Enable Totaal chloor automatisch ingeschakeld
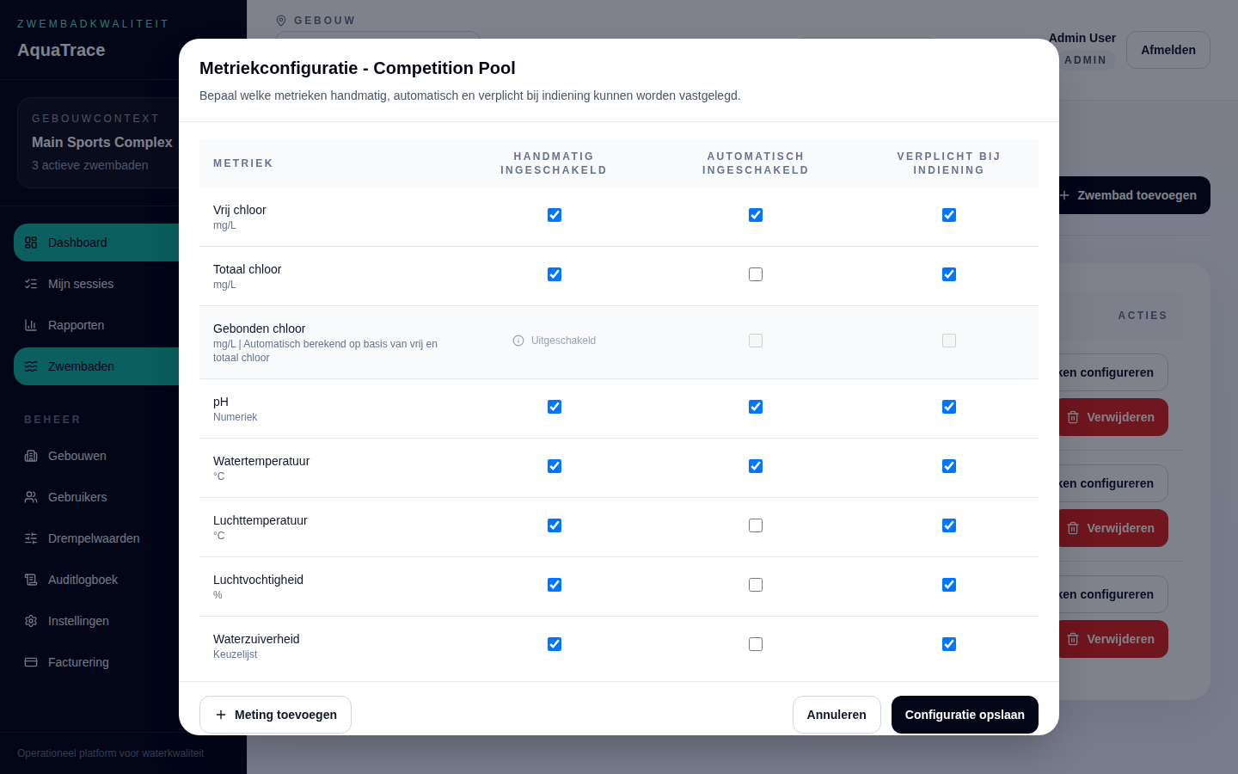Viewport: 1238px width, 774px height. coord(756,274)
